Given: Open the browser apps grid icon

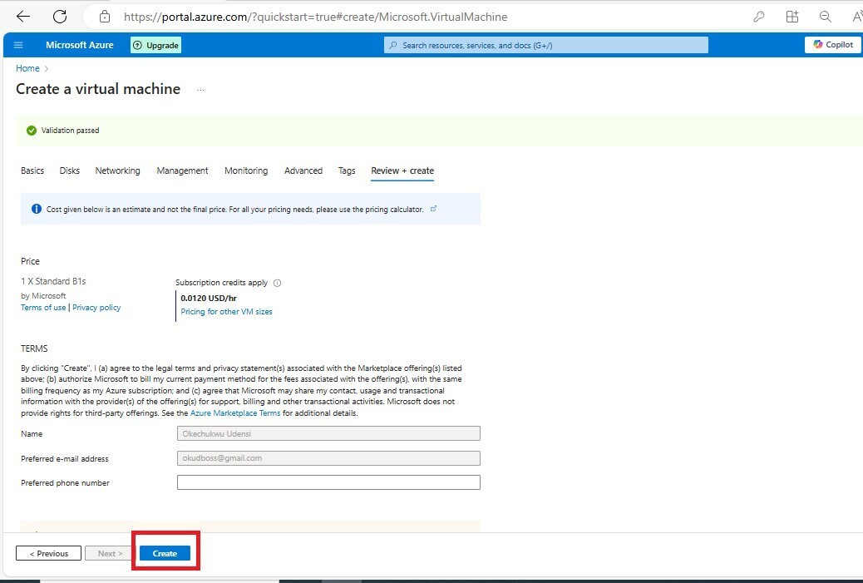Looking at the screenshot, I should tap(792, 17).
